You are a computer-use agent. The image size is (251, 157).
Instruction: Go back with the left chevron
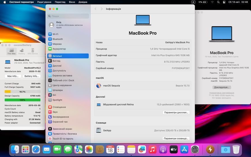pos(95,9)
